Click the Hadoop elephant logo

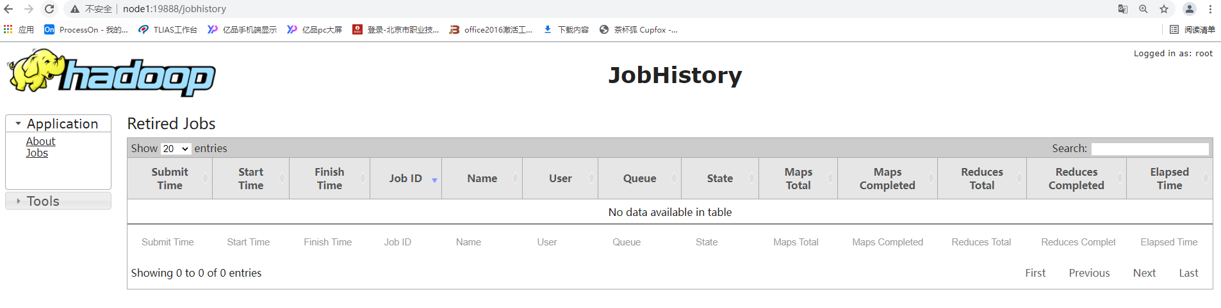tap(112, 72)
